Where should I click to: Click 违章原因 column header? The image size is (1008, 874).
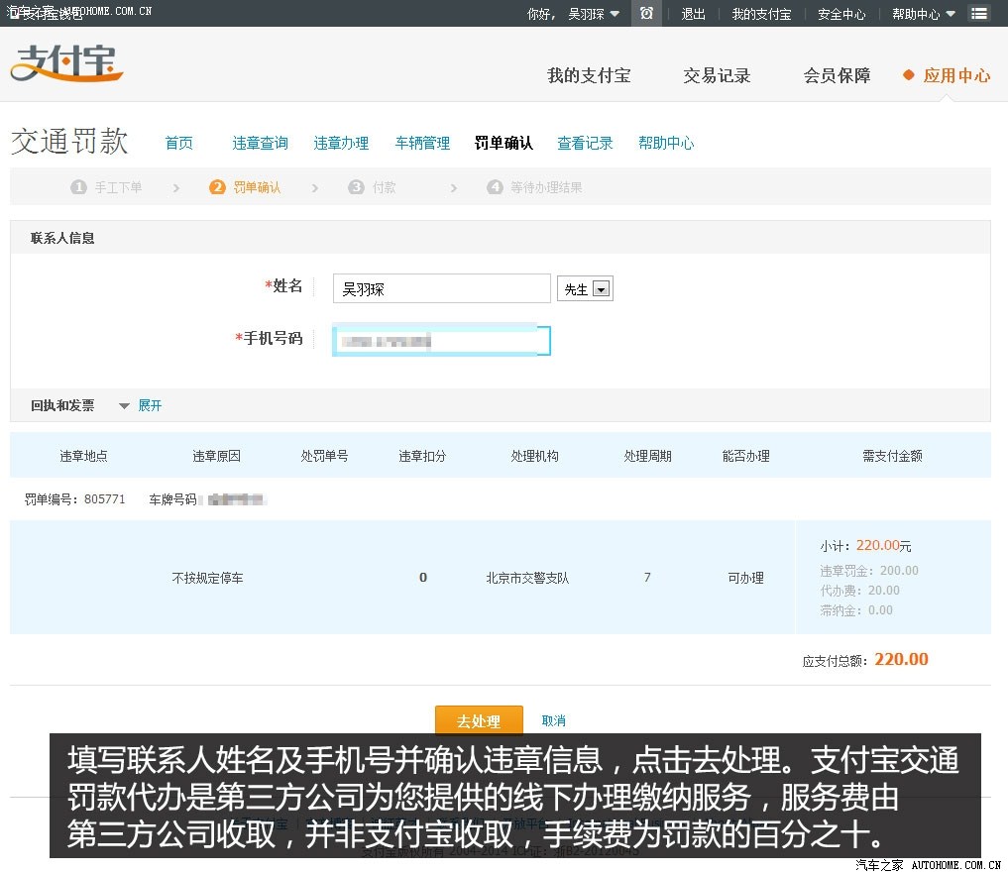217,456
